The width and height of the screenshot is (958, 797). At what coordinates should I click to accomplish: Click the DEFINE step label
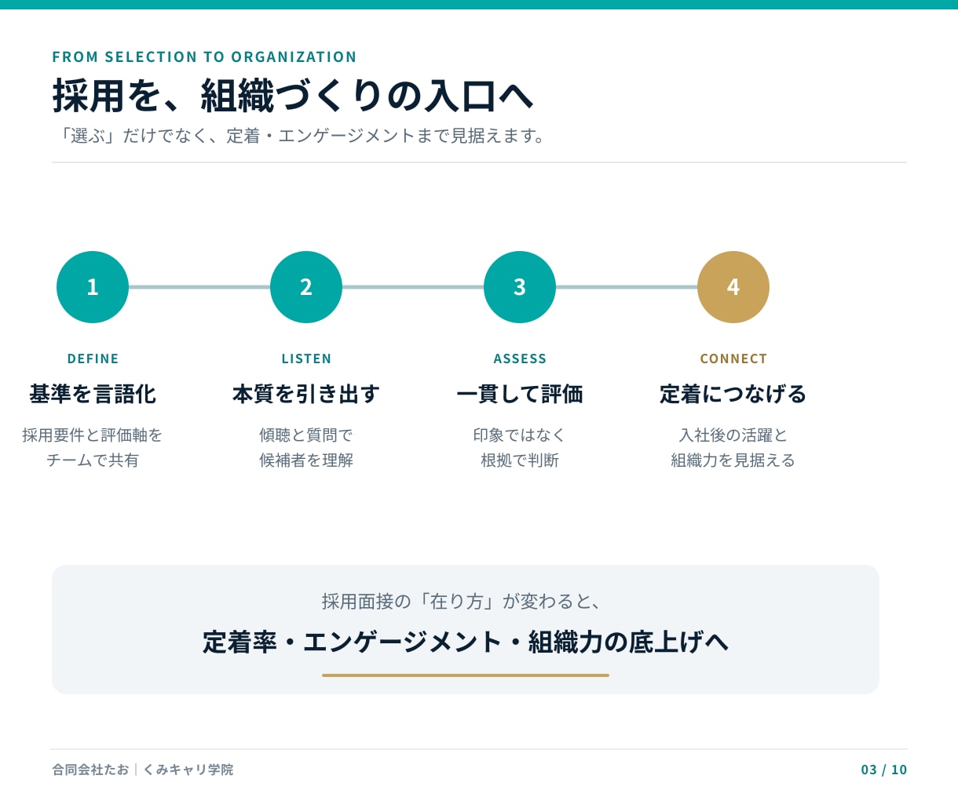pos(93,358)
